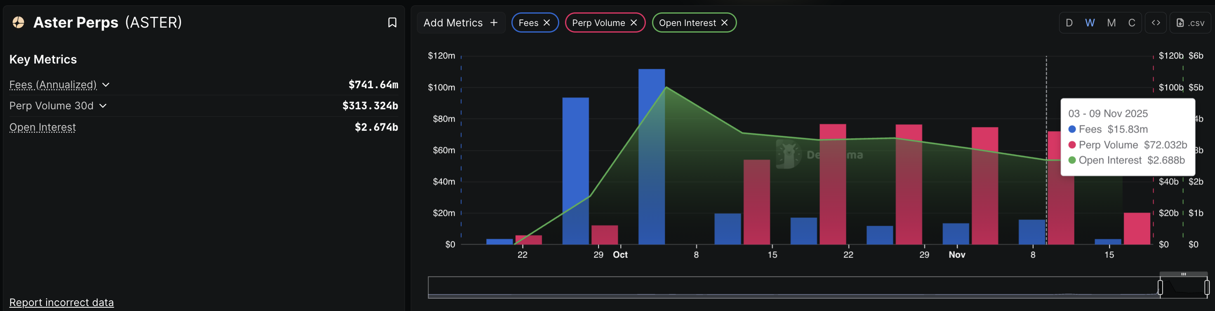Click the $100m label on the left axis

click(441, 87)
